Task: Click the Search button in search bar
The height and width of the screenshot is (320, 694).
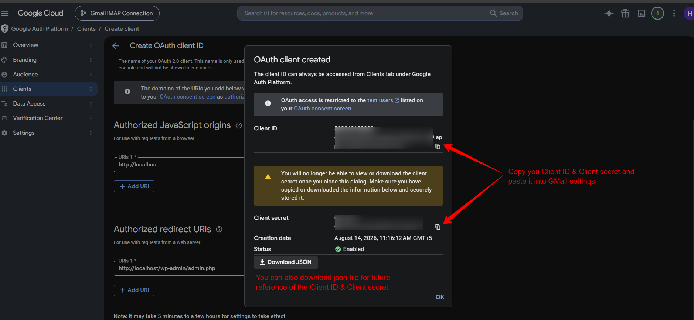Action: pos(504,13)
